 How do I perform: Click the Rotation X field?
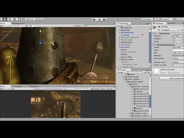(177, 39)
